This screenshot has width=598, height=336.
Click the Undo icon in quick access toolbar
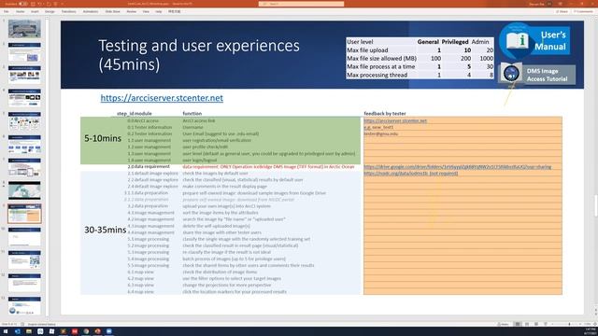(40, 4)
